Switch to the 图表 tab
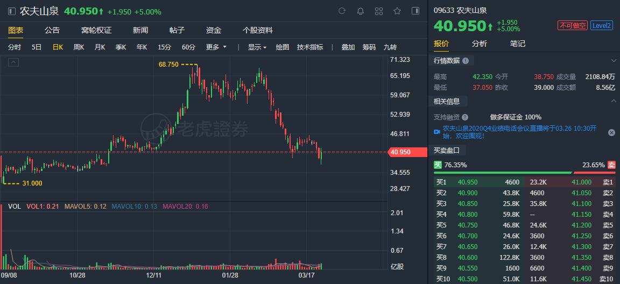 click(16, 31)
